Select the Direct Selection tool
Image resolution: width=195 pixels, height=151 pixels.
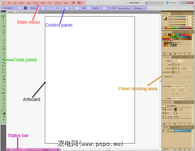[x=3, y=20]
